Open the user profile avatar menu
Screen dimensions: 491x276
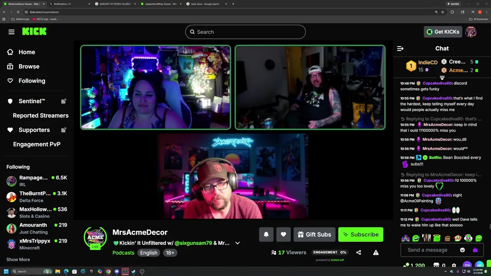(x=471, y=32)
